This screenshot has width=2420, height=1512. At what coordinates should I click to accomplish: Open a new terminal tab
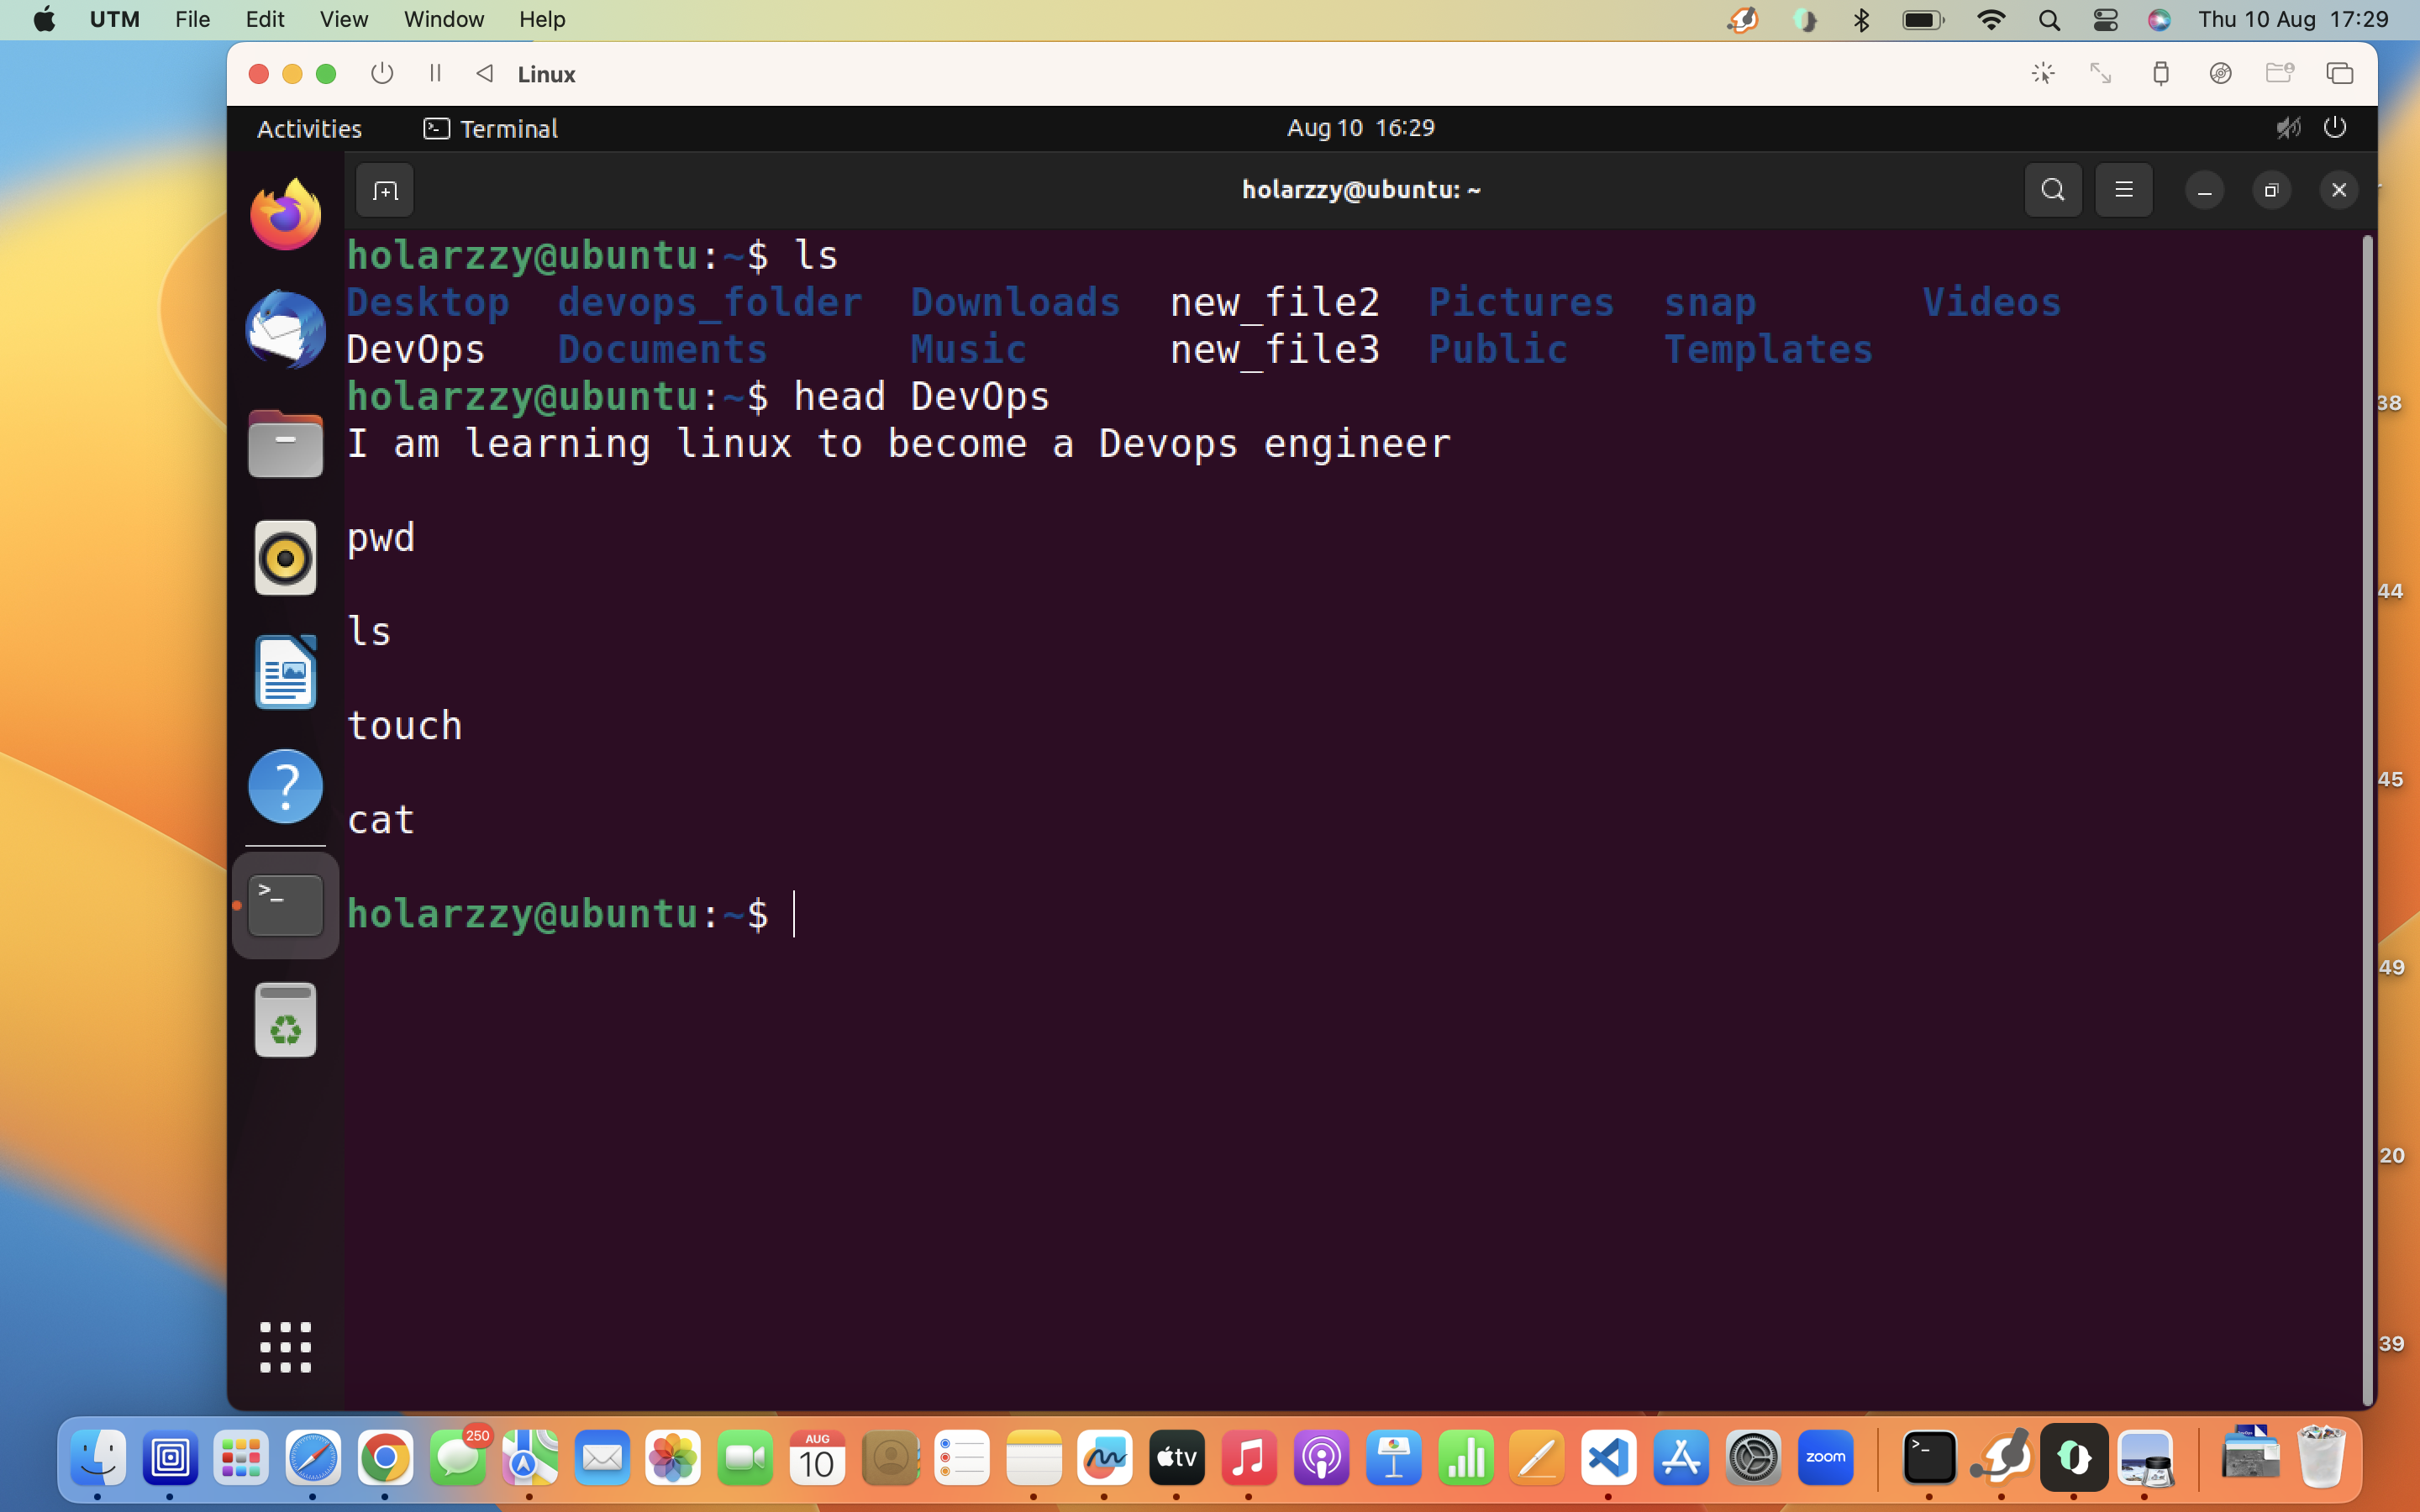click(385, 190)
